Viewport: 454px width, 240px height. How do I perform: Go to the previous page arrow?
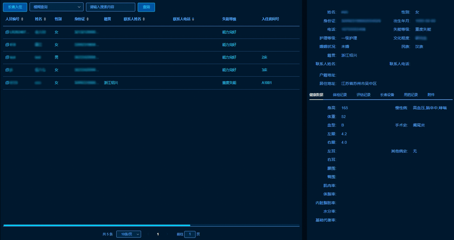[x=148, y=234]
